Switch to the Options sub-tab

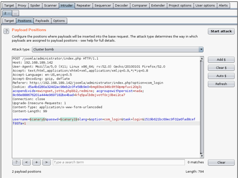[59, 21]
